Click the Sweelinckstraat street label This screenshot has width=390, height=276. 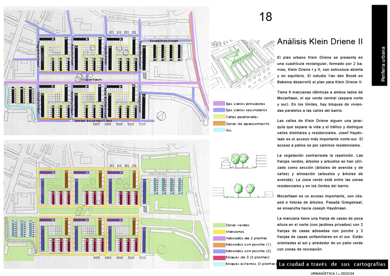pos(164,40)
